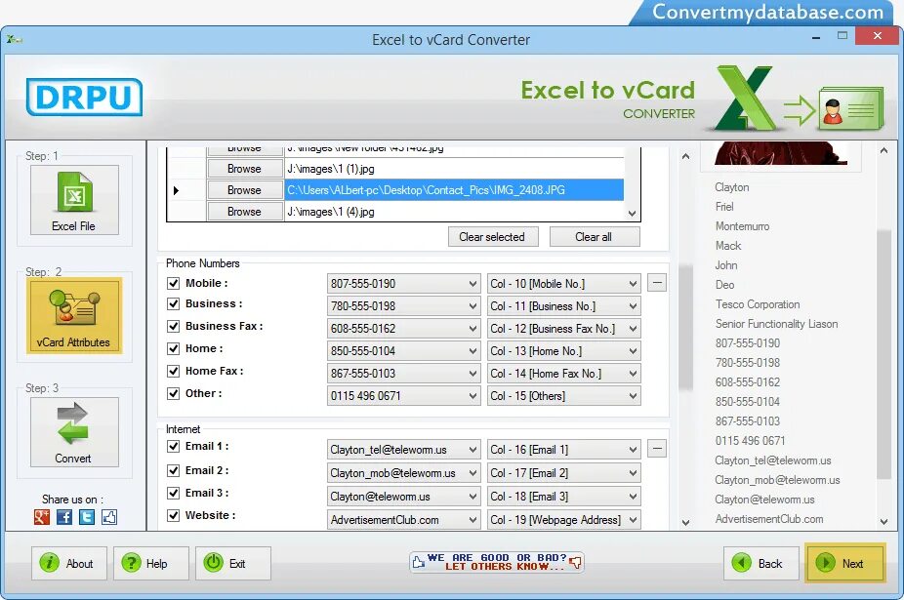Select the vCard Attributes step icon
This screenshot has width=904, height=600.
(73, 315)
